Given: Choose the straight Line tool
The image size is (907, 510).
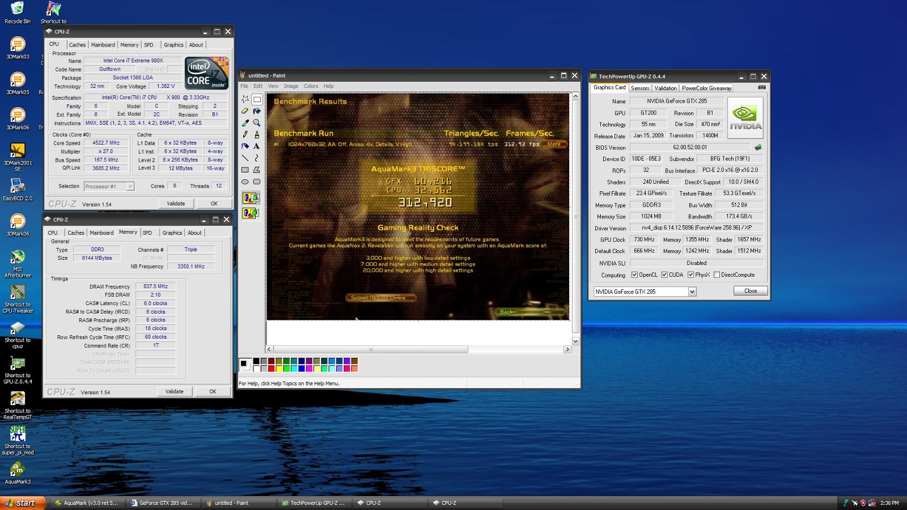Looking at the screenshot, I should [245, 158].
